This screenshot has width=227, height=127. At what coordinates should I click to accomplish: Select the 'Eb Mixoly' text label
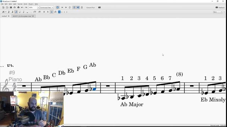pyautogui.click(x=213, y=99)
